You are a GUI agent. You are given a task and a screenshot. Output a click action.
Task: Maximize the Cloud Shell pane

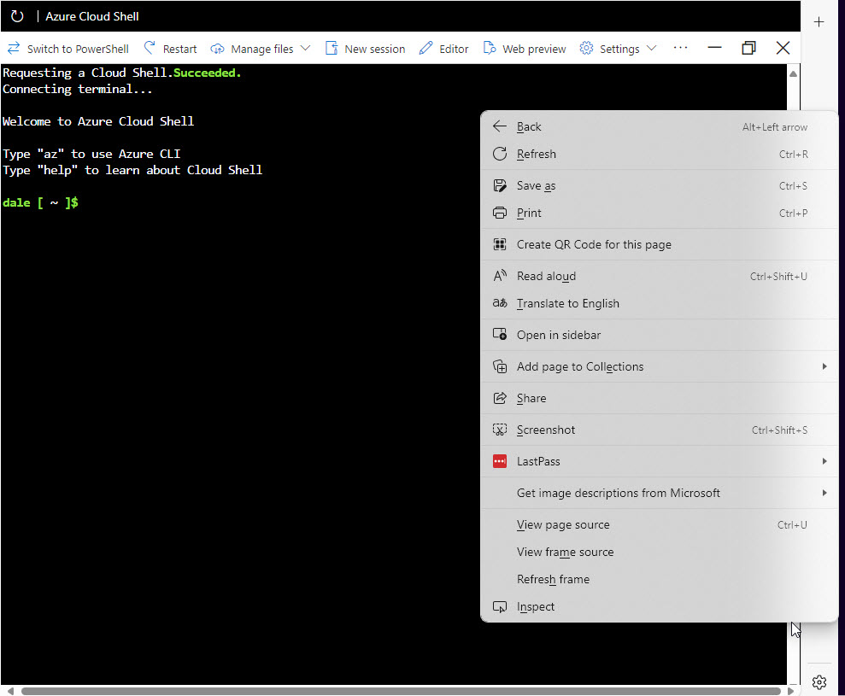pos(748,48)
